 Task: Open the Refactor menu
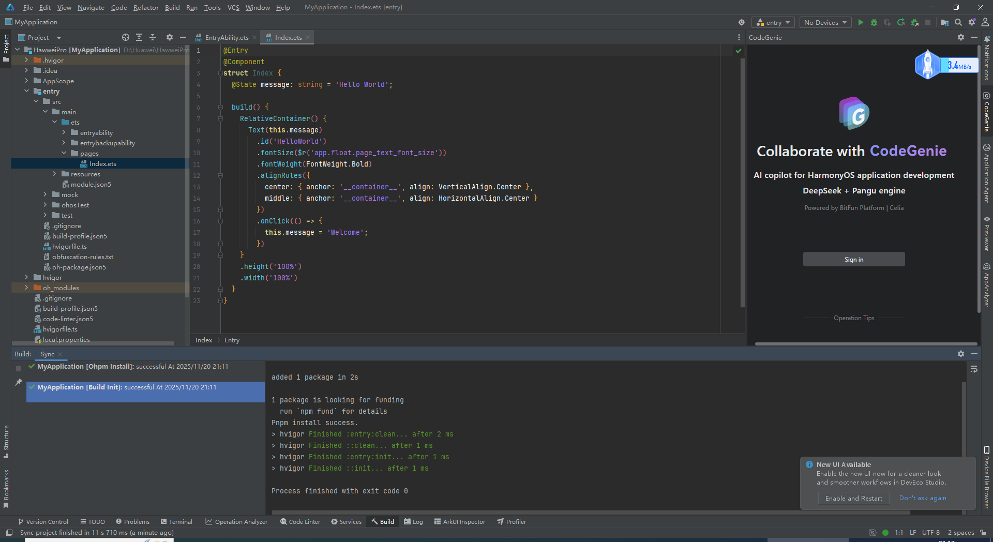click(x=146, y=7)
